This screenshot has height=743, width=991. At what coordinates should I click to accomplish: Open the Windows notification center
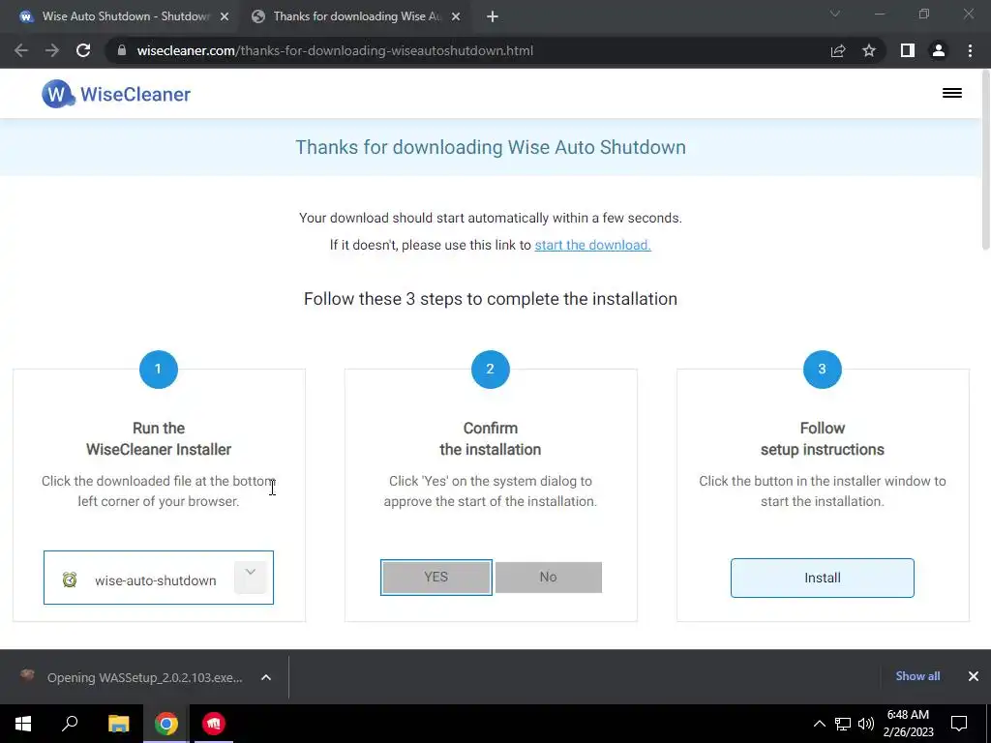[x=959, y=724]
